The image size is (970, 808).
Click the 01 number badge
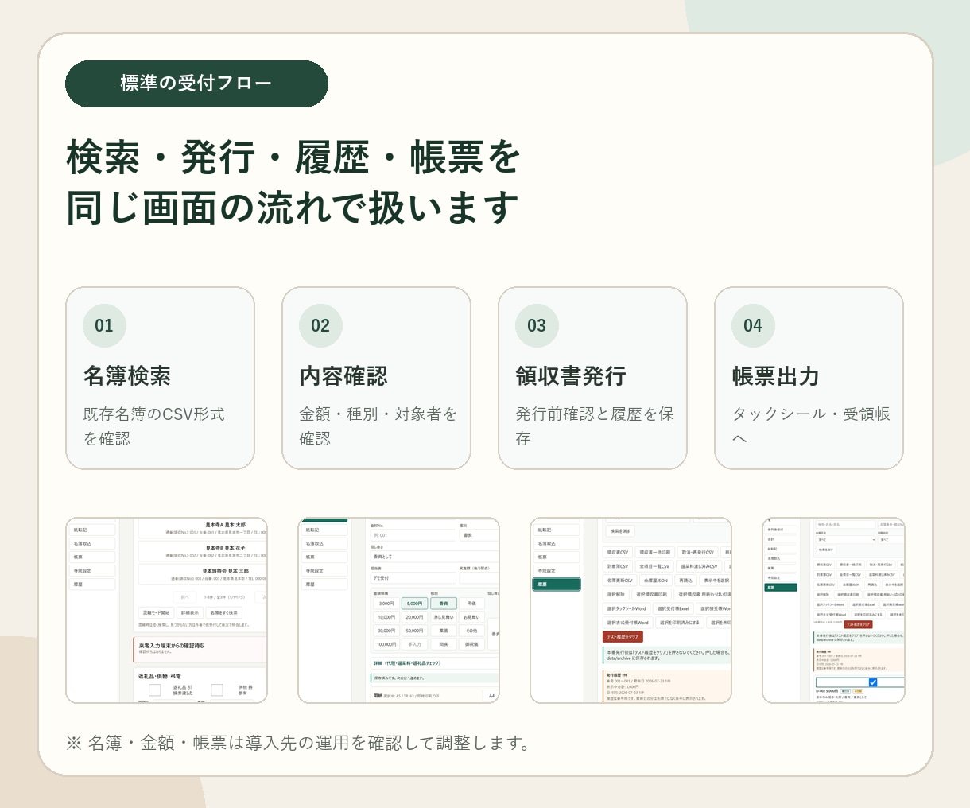[104, 325]
